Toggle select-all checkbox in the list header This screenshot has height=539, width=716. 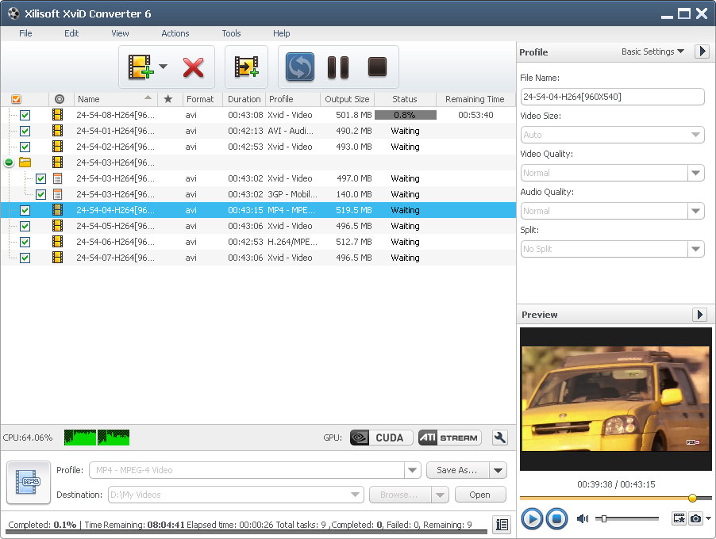16,99
